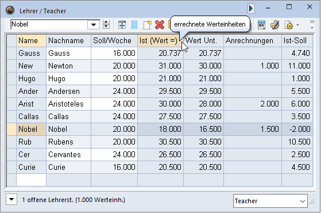Viewport: 321px width, 213px height.
Task: Click Newton's Ist value 31.000
Action: (x=161, y=66)
